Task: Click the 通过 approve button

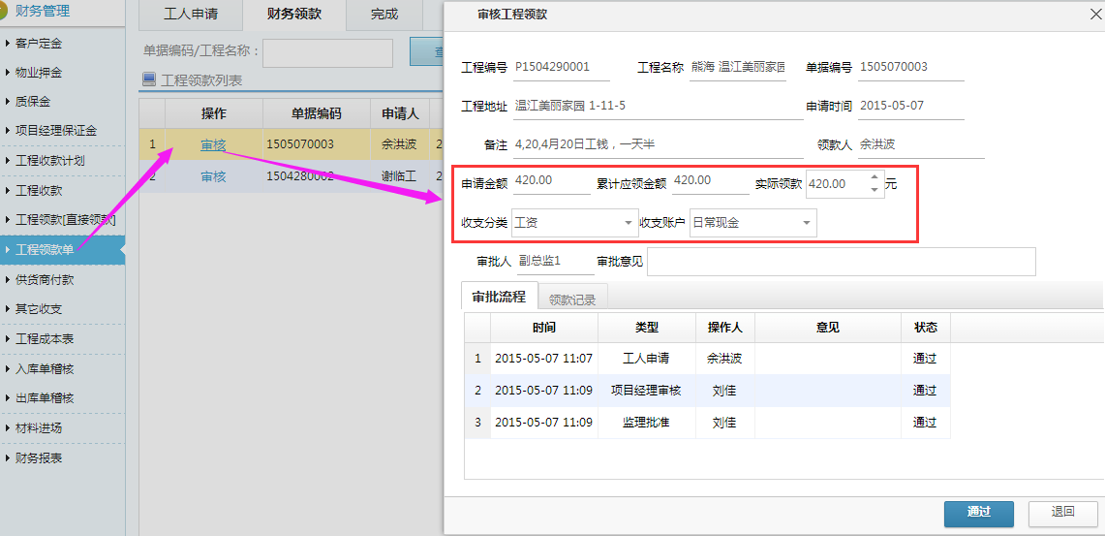Action: click(979, 513)
